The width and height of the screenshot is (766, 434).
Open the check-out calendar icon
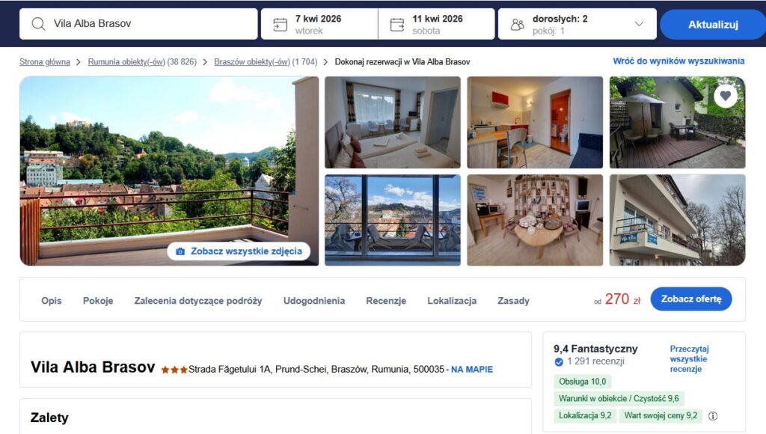(397, 25)
